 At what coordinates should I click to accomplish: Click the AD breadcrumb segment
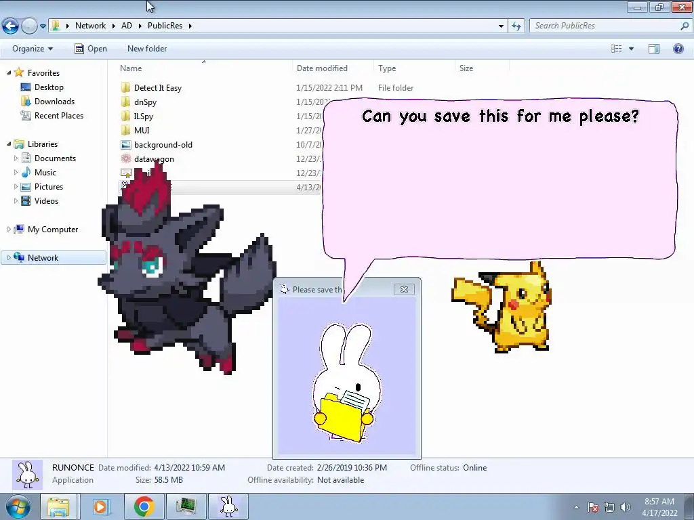point(127,26)
